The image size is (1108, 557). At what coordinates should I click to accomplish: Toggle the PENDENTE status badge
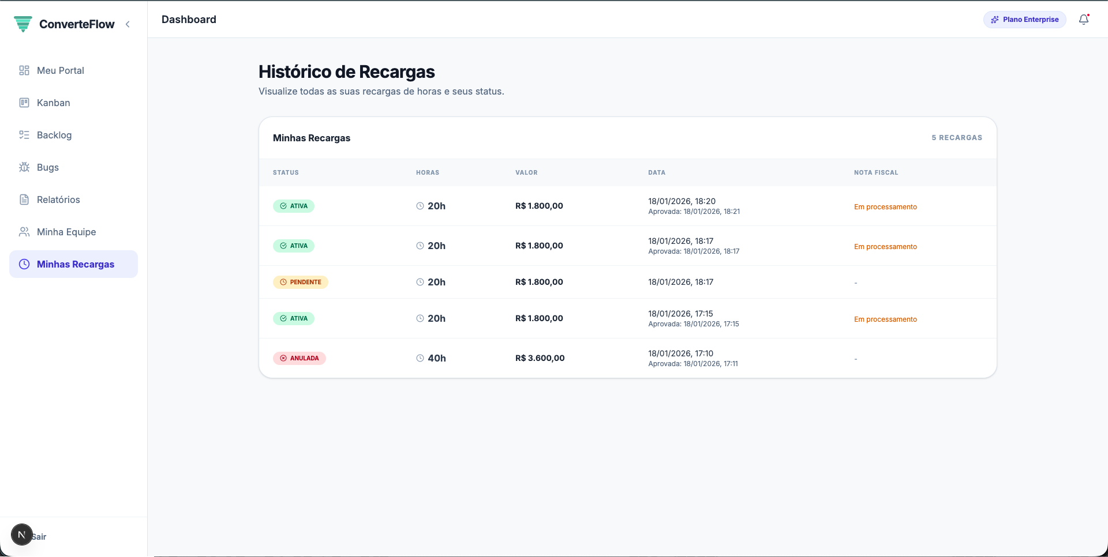click(x=300, y=282)
